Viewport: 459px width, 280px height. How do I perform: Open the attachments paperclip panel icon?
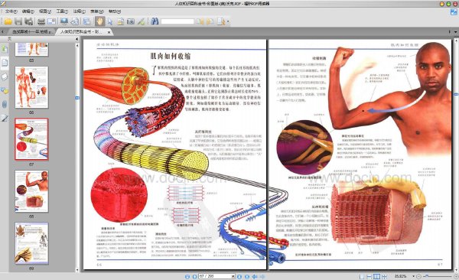coord(5,104)
